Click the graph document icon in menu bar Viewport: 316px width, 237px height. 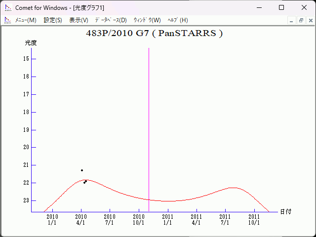pos(7,20)
